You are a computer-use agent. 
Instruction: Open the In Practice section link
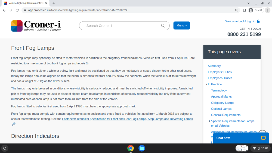click(215, 84)
